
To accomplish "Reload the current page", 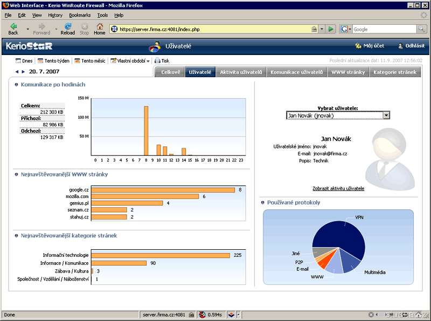I will 68,29.
